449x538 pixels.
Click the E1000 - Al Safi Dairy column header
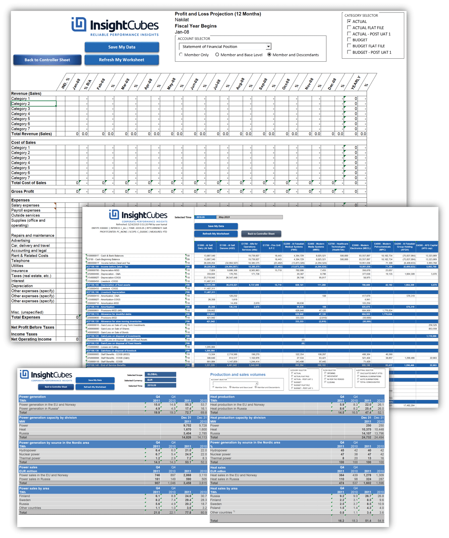click(x=205, y=247)
